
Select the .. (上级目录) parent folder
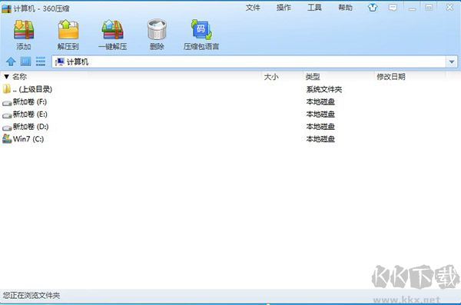point(230,89)
